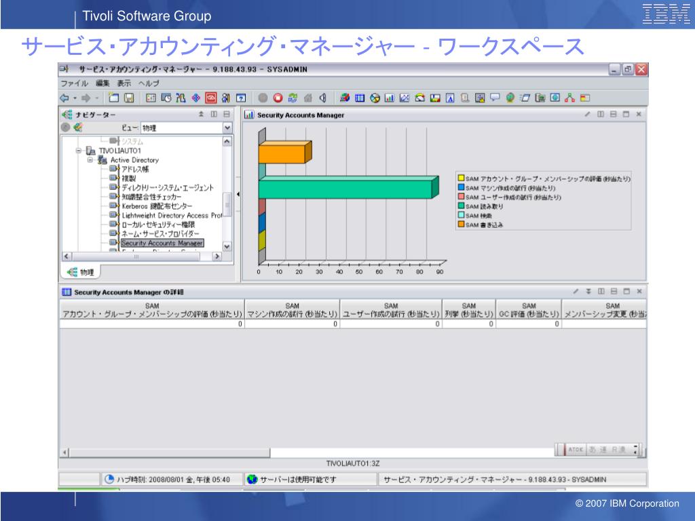Collapse the TIVOLIAUTO1 tree node

coord(79,151)
